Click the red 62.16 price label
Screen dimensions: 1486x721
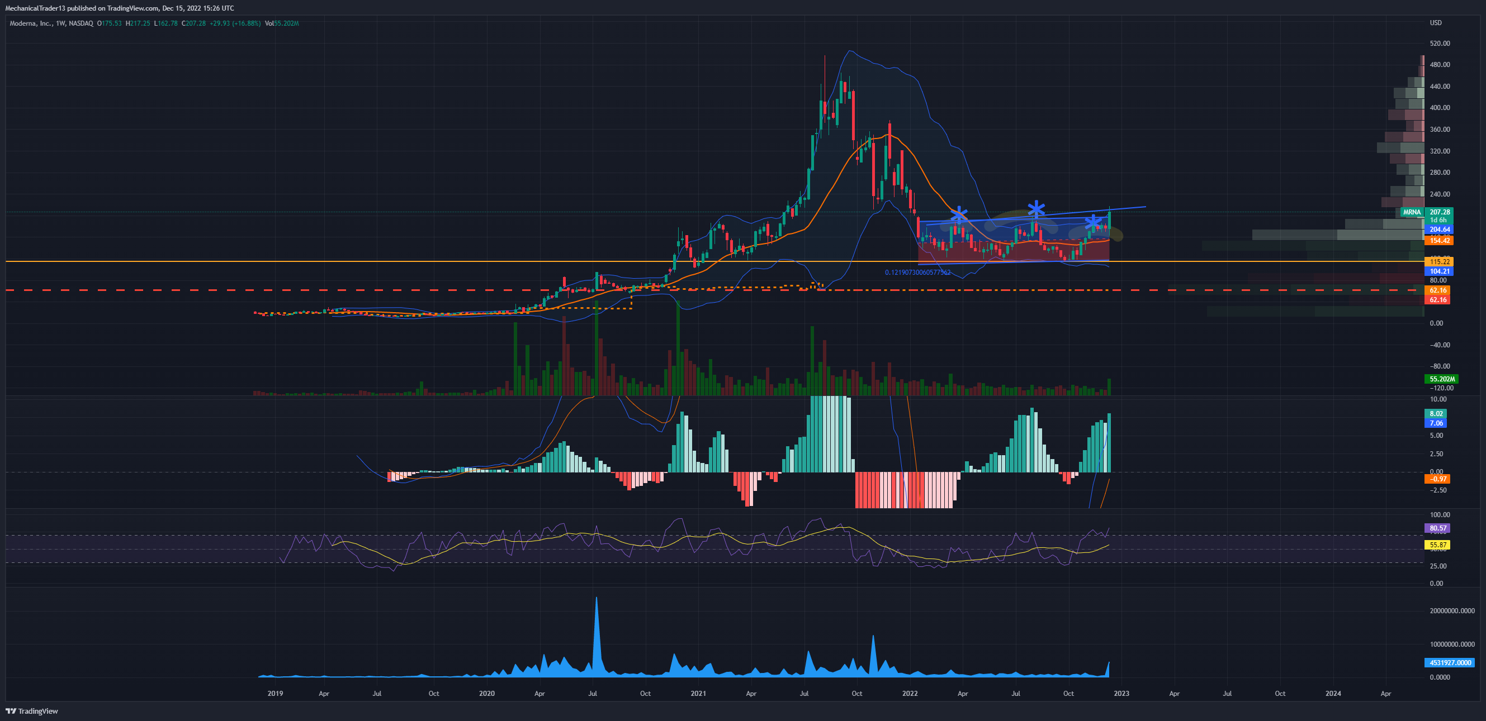(1437, 300)
